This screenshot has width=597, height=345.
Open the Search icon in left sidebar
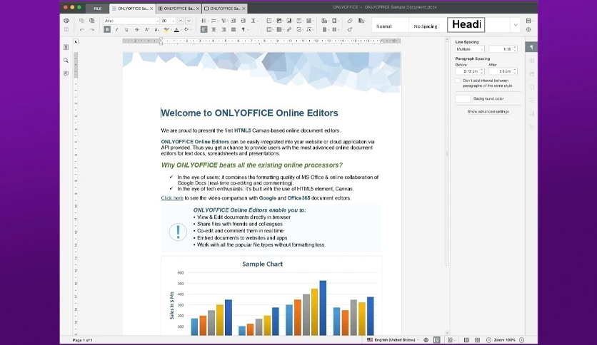(x=66, y=61)
